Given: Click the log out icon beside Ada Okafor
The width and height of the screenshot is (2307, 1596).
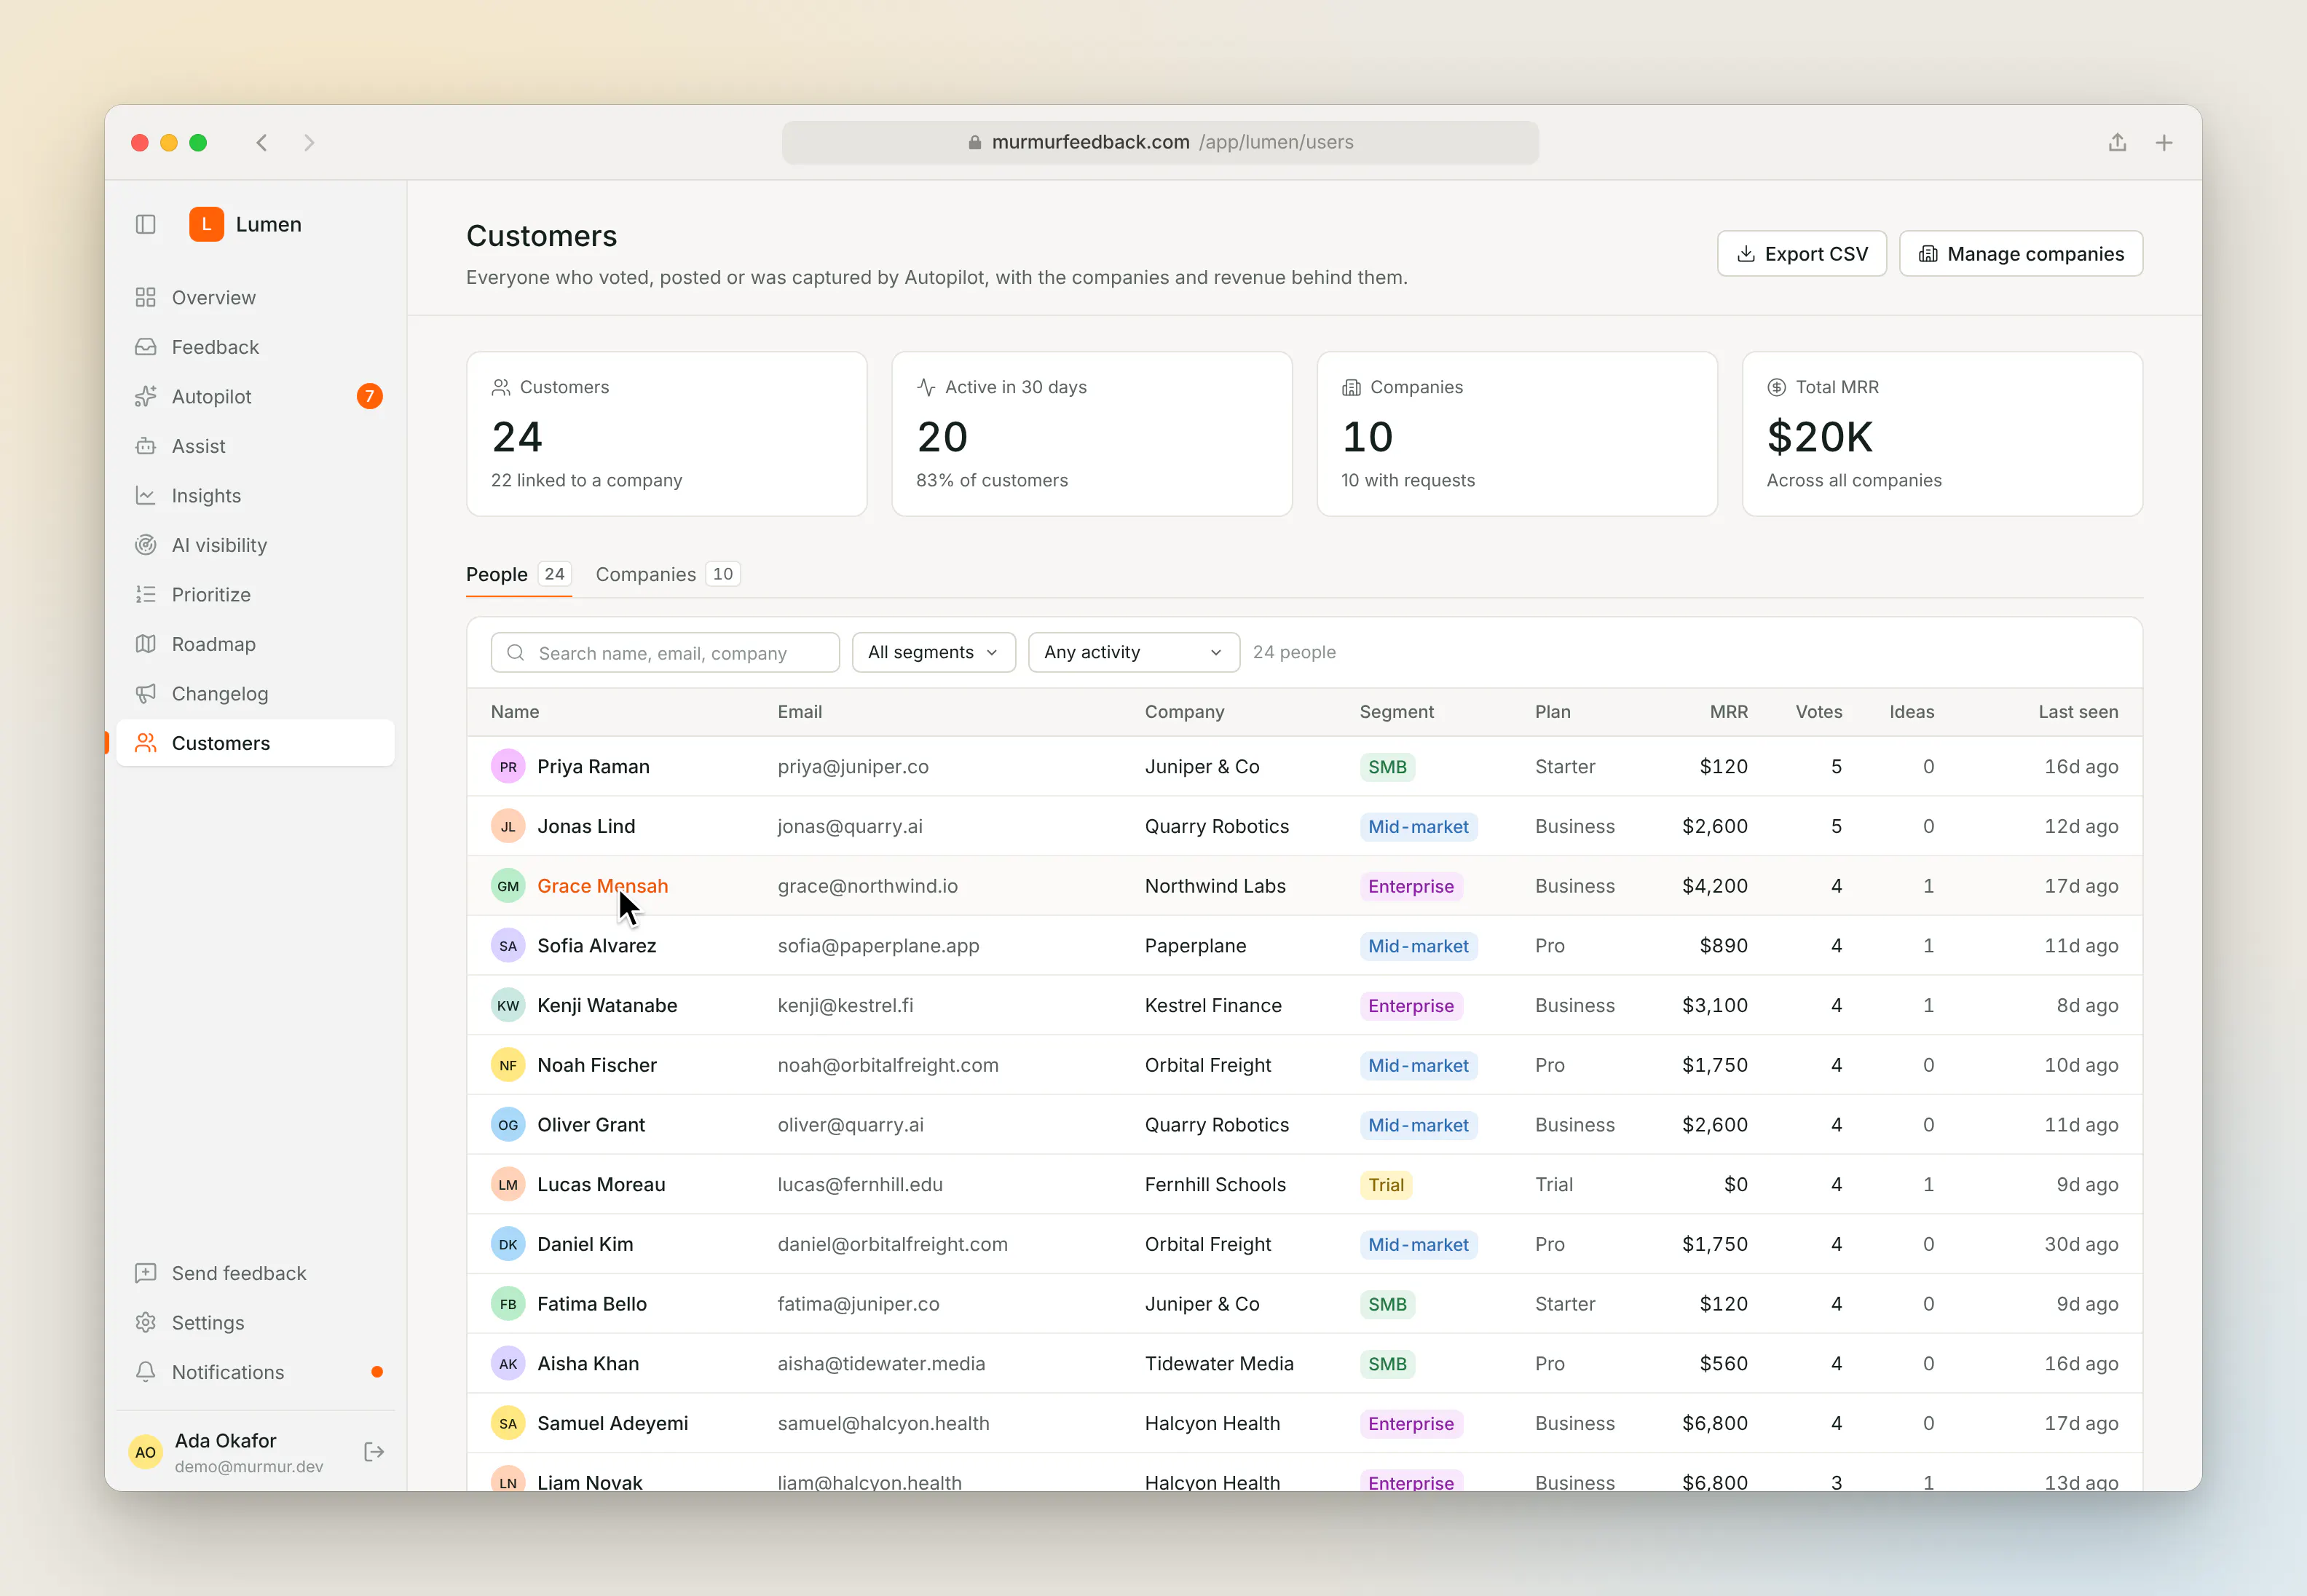Looking at the screenshot, I should pos(374,1452).
